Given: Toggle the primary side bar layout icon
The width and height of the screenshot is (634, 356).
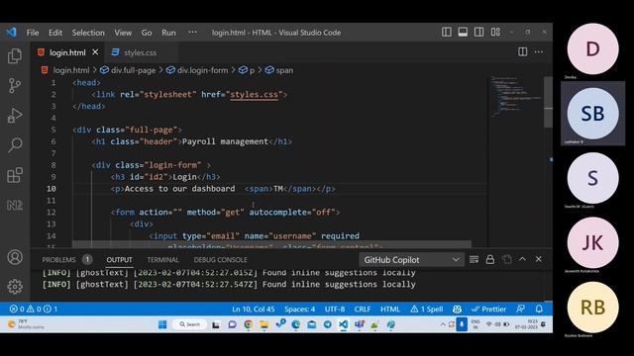Looking at the screenshot, I should click(x=447, y=32).
